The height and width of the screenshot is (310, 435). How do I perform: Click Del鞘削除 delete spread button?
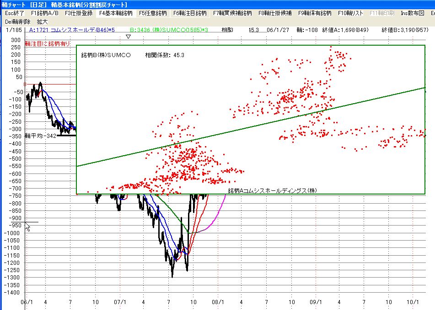[18, 21]
